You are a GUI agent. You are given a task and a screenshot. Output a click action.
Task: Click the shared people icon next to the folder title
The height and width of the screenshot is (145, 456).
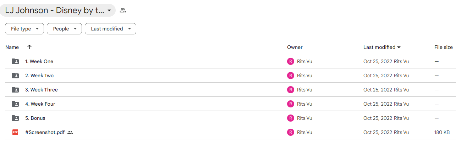pos(123,10)
